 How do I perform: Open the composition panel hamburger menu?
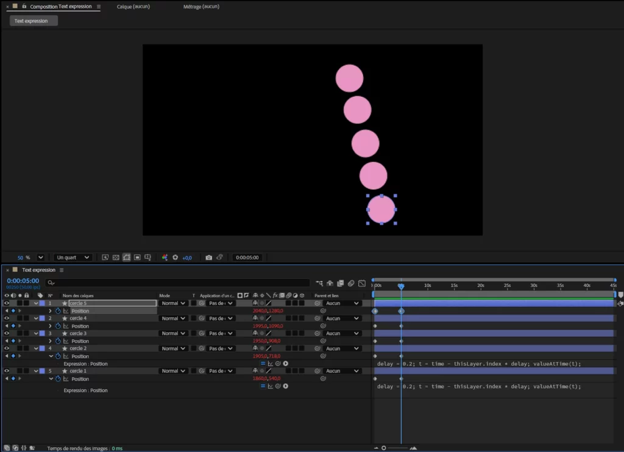click(x=99, y=6)
